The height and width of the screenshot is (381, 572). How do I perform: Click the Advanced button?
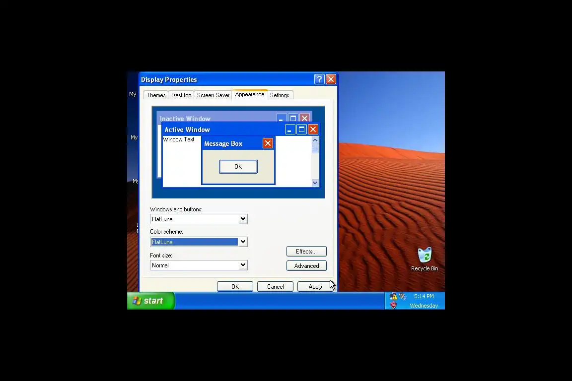[306, 266]
